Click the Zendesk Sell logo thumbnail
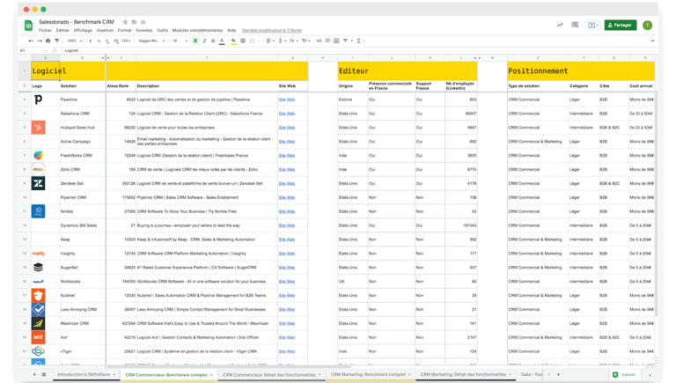676x383 pixels. [38, 183]
